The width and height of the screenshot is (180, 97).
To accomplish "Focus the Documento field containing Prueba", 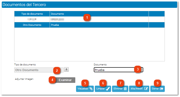I will 118,70.
